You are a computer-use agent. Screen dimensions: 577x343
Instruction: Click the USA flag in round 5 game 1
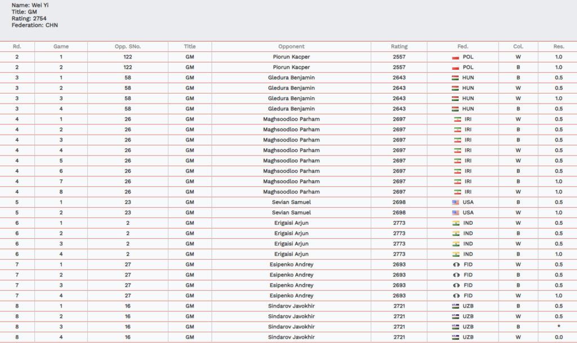tap(455, 202)
